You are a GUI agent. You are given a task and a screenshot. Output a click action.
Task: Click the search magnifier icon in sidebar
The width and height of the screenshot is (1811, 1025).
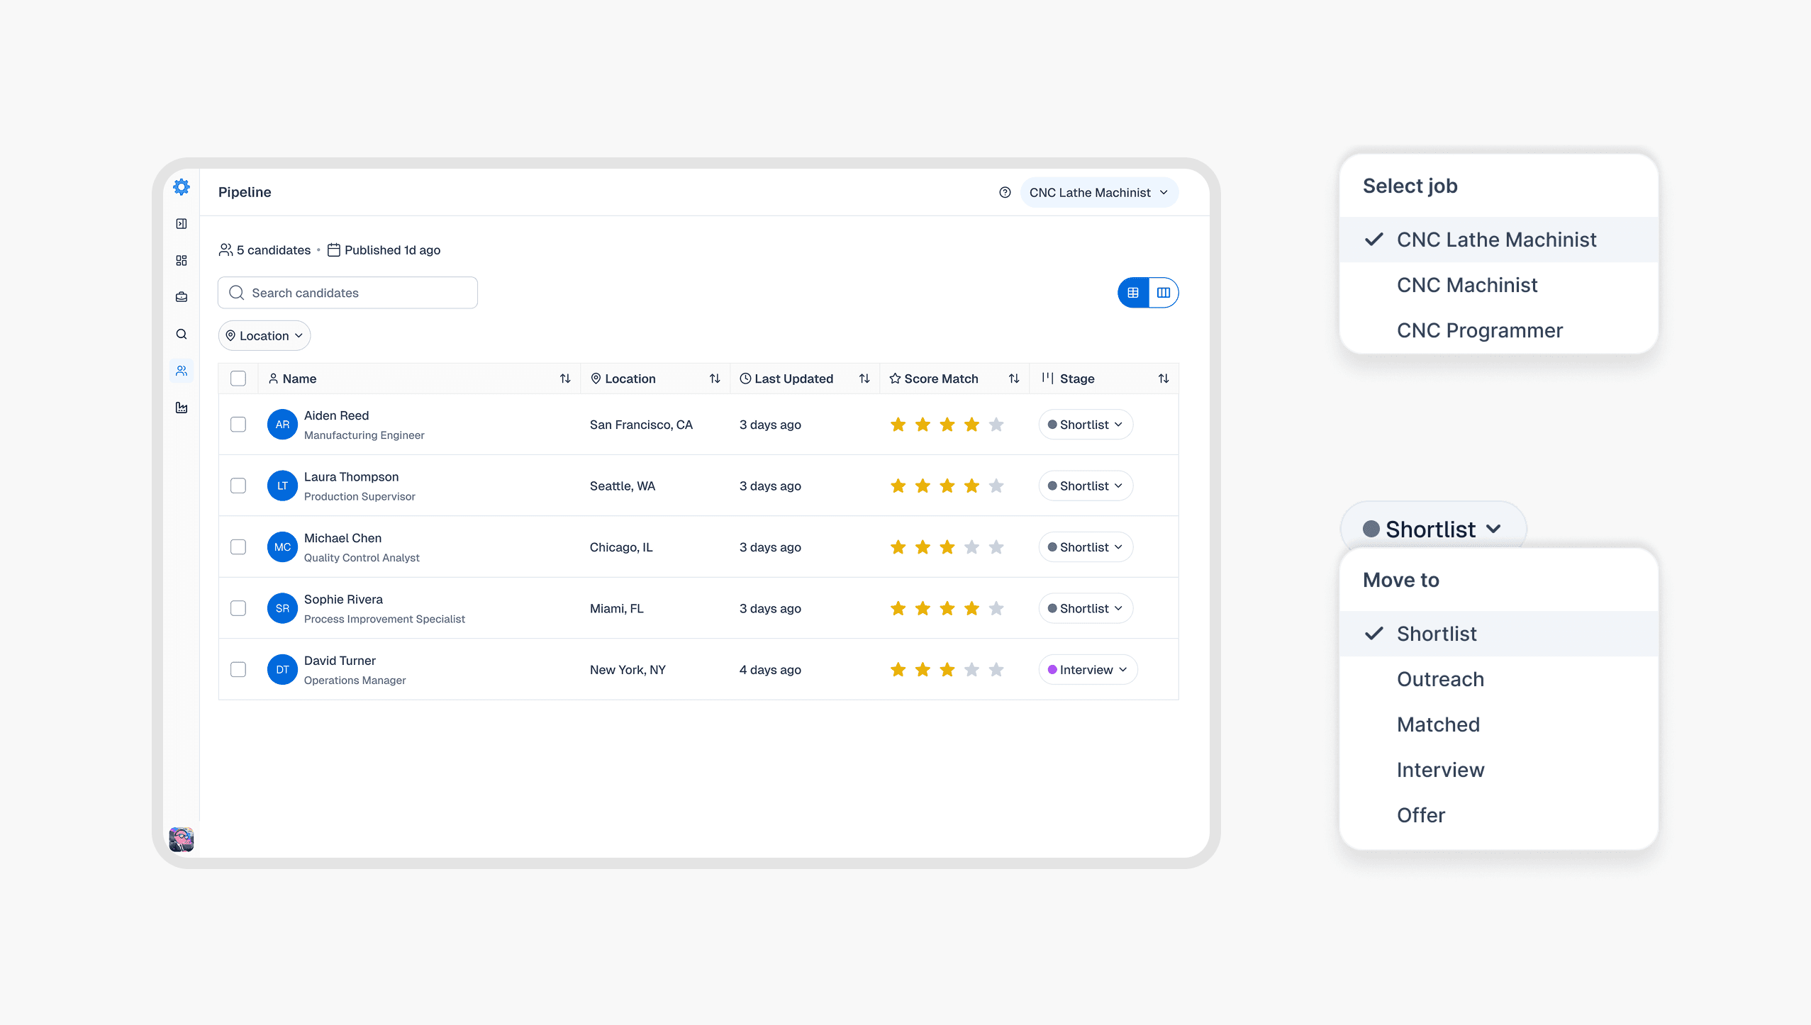point(182,334)
